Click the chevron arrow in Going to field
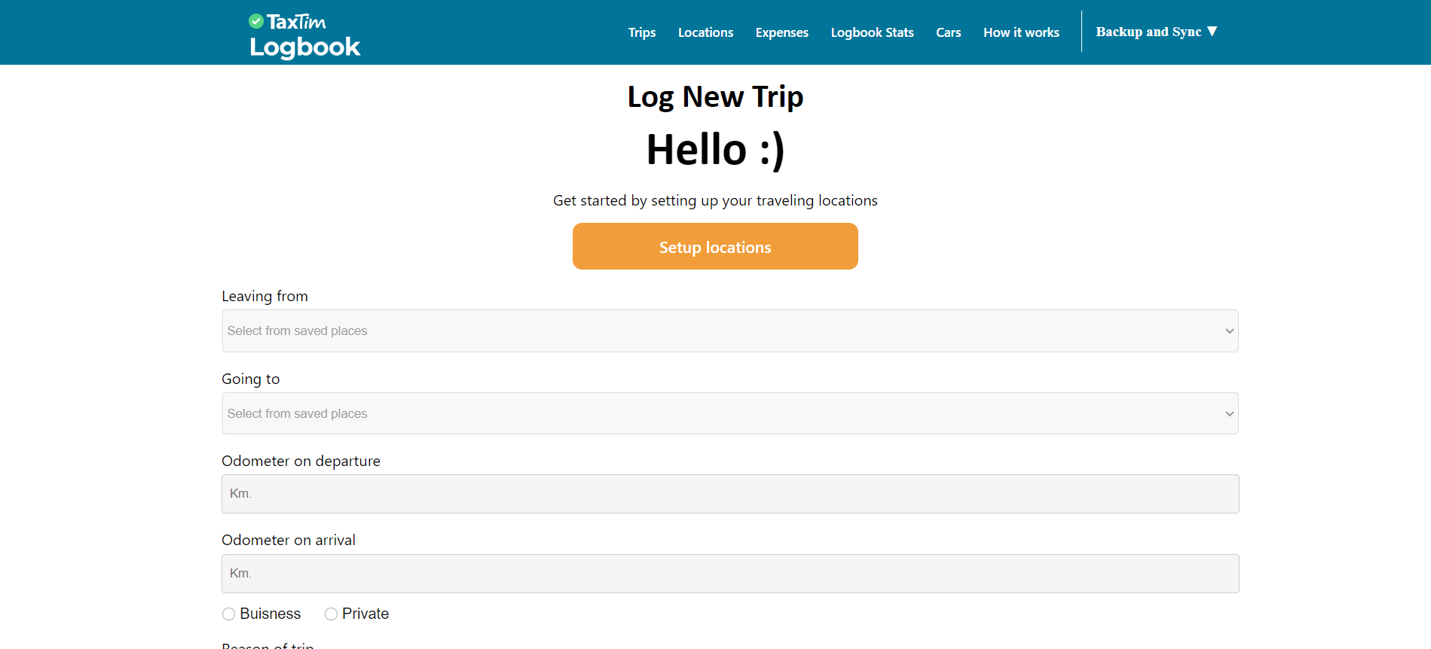 click(1229, 414)
